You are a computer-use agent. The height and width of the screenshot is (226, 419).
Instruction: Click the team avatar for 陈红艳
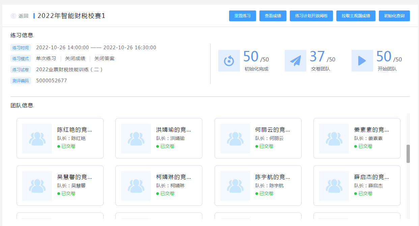(x=37, y=139)
